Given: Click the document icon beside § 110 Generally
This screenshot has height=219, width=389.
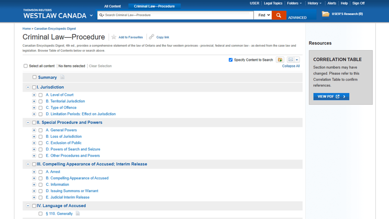Looking at the screenshot, I should [77, 213].
